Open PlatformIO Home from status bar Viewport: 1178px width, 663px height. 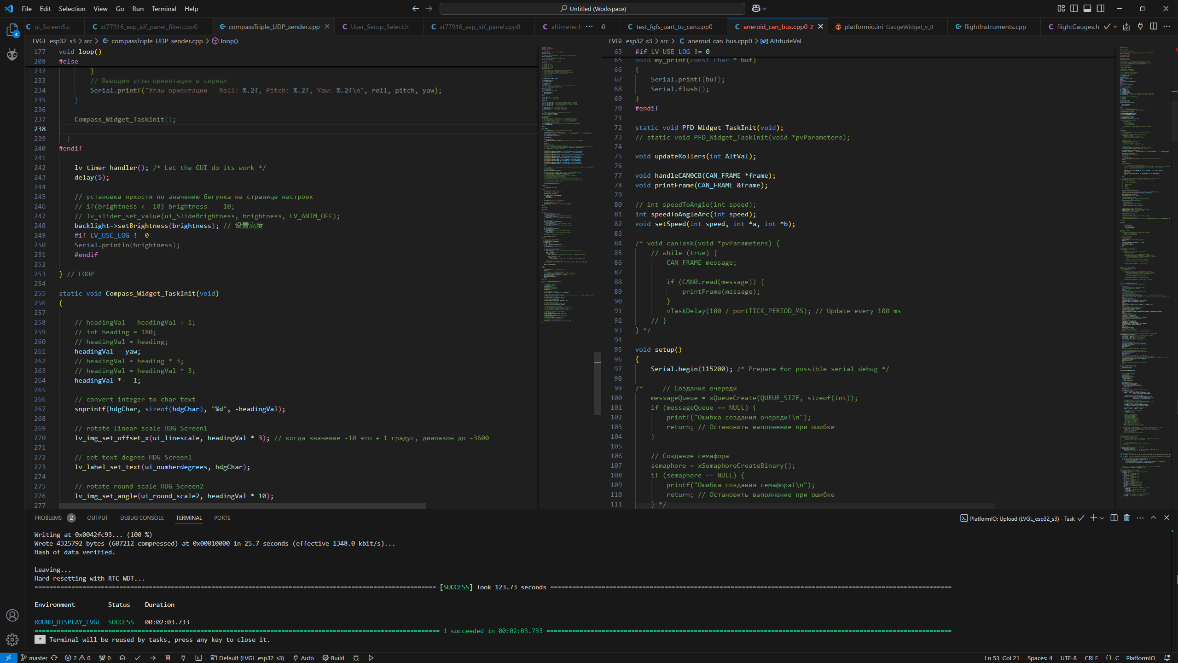click(x=122, y=658)
